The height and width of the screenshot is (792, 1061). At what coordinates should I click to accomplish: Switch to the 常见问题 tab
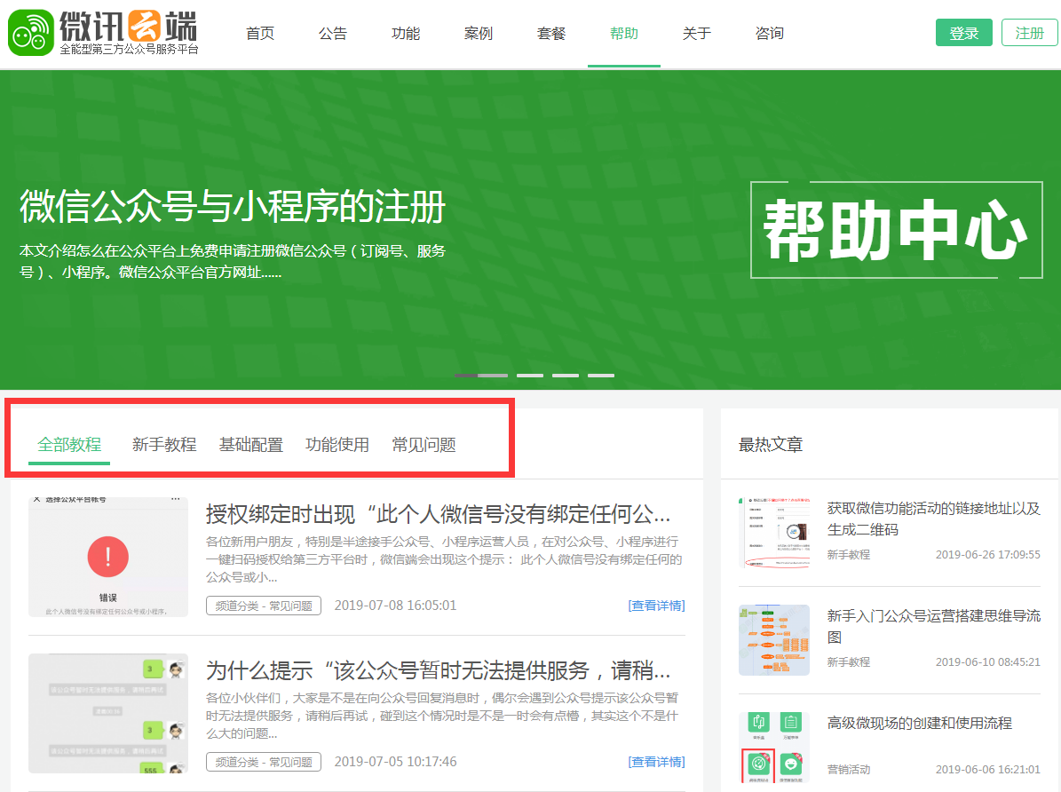[424, 445]
